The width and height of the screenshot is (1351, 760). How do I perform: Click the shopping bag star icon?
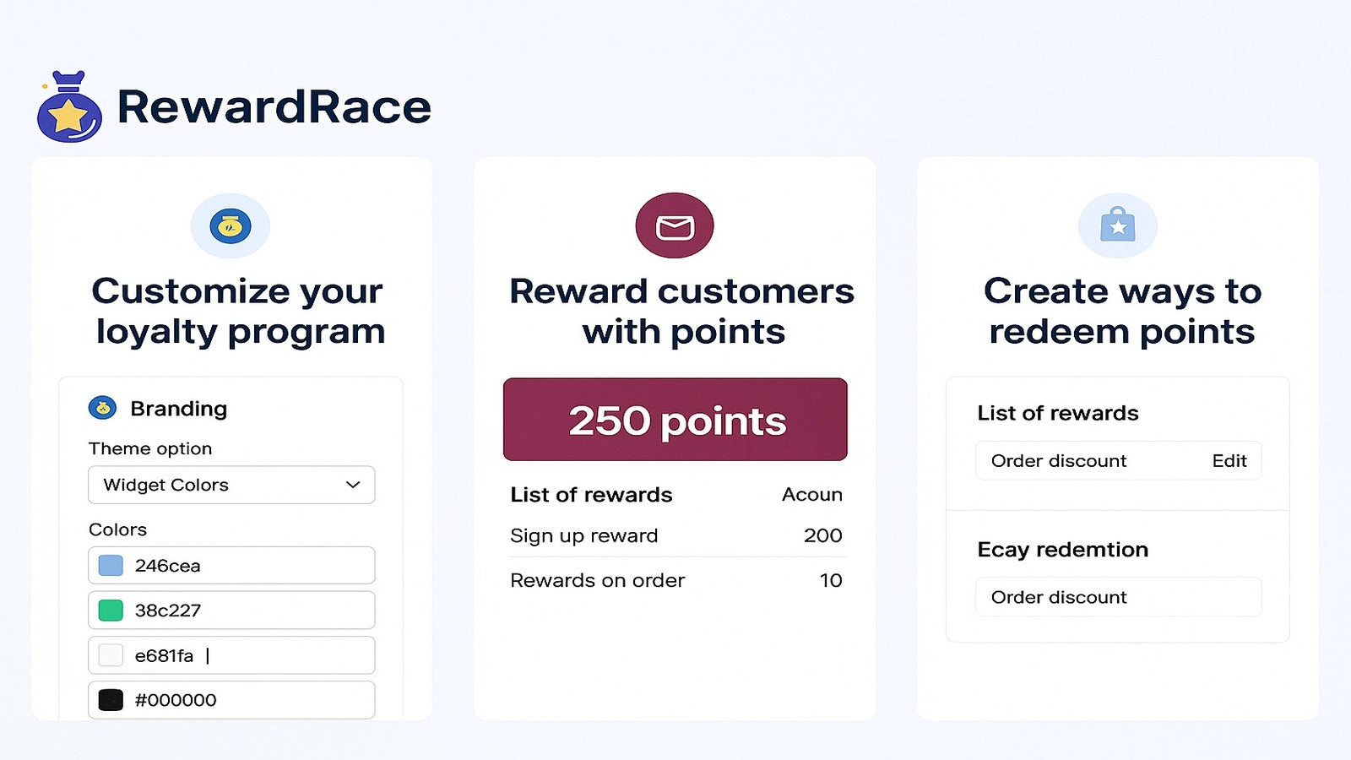[x=1118, y=225]
